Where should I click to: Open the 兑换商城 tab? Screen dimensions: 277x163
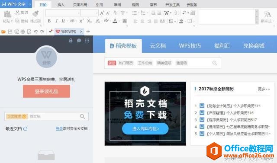tap(254, 46)
